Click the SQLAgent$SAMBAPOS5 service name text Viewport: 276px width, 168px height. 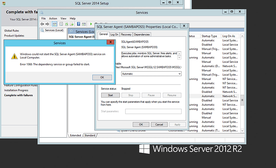click(135, 42)
